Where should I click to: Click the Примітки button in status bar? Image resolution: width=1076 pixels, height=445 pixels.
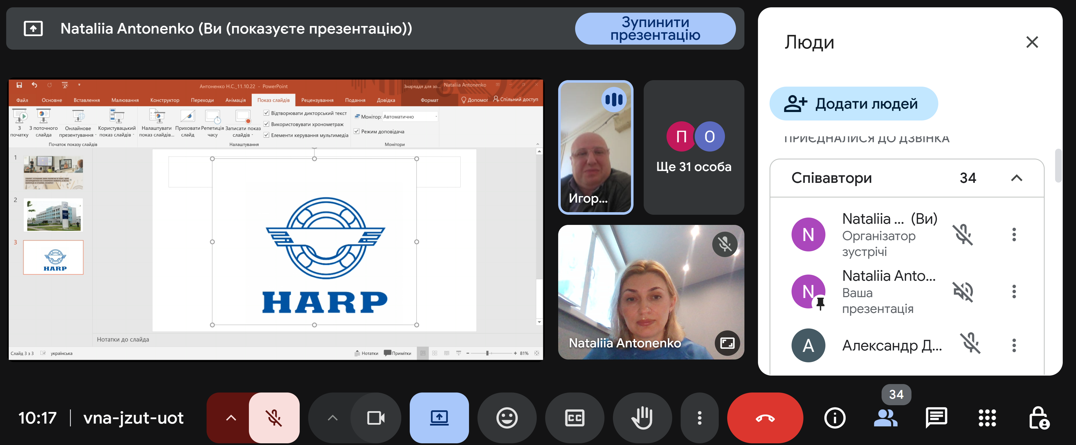tap(397, 354)
